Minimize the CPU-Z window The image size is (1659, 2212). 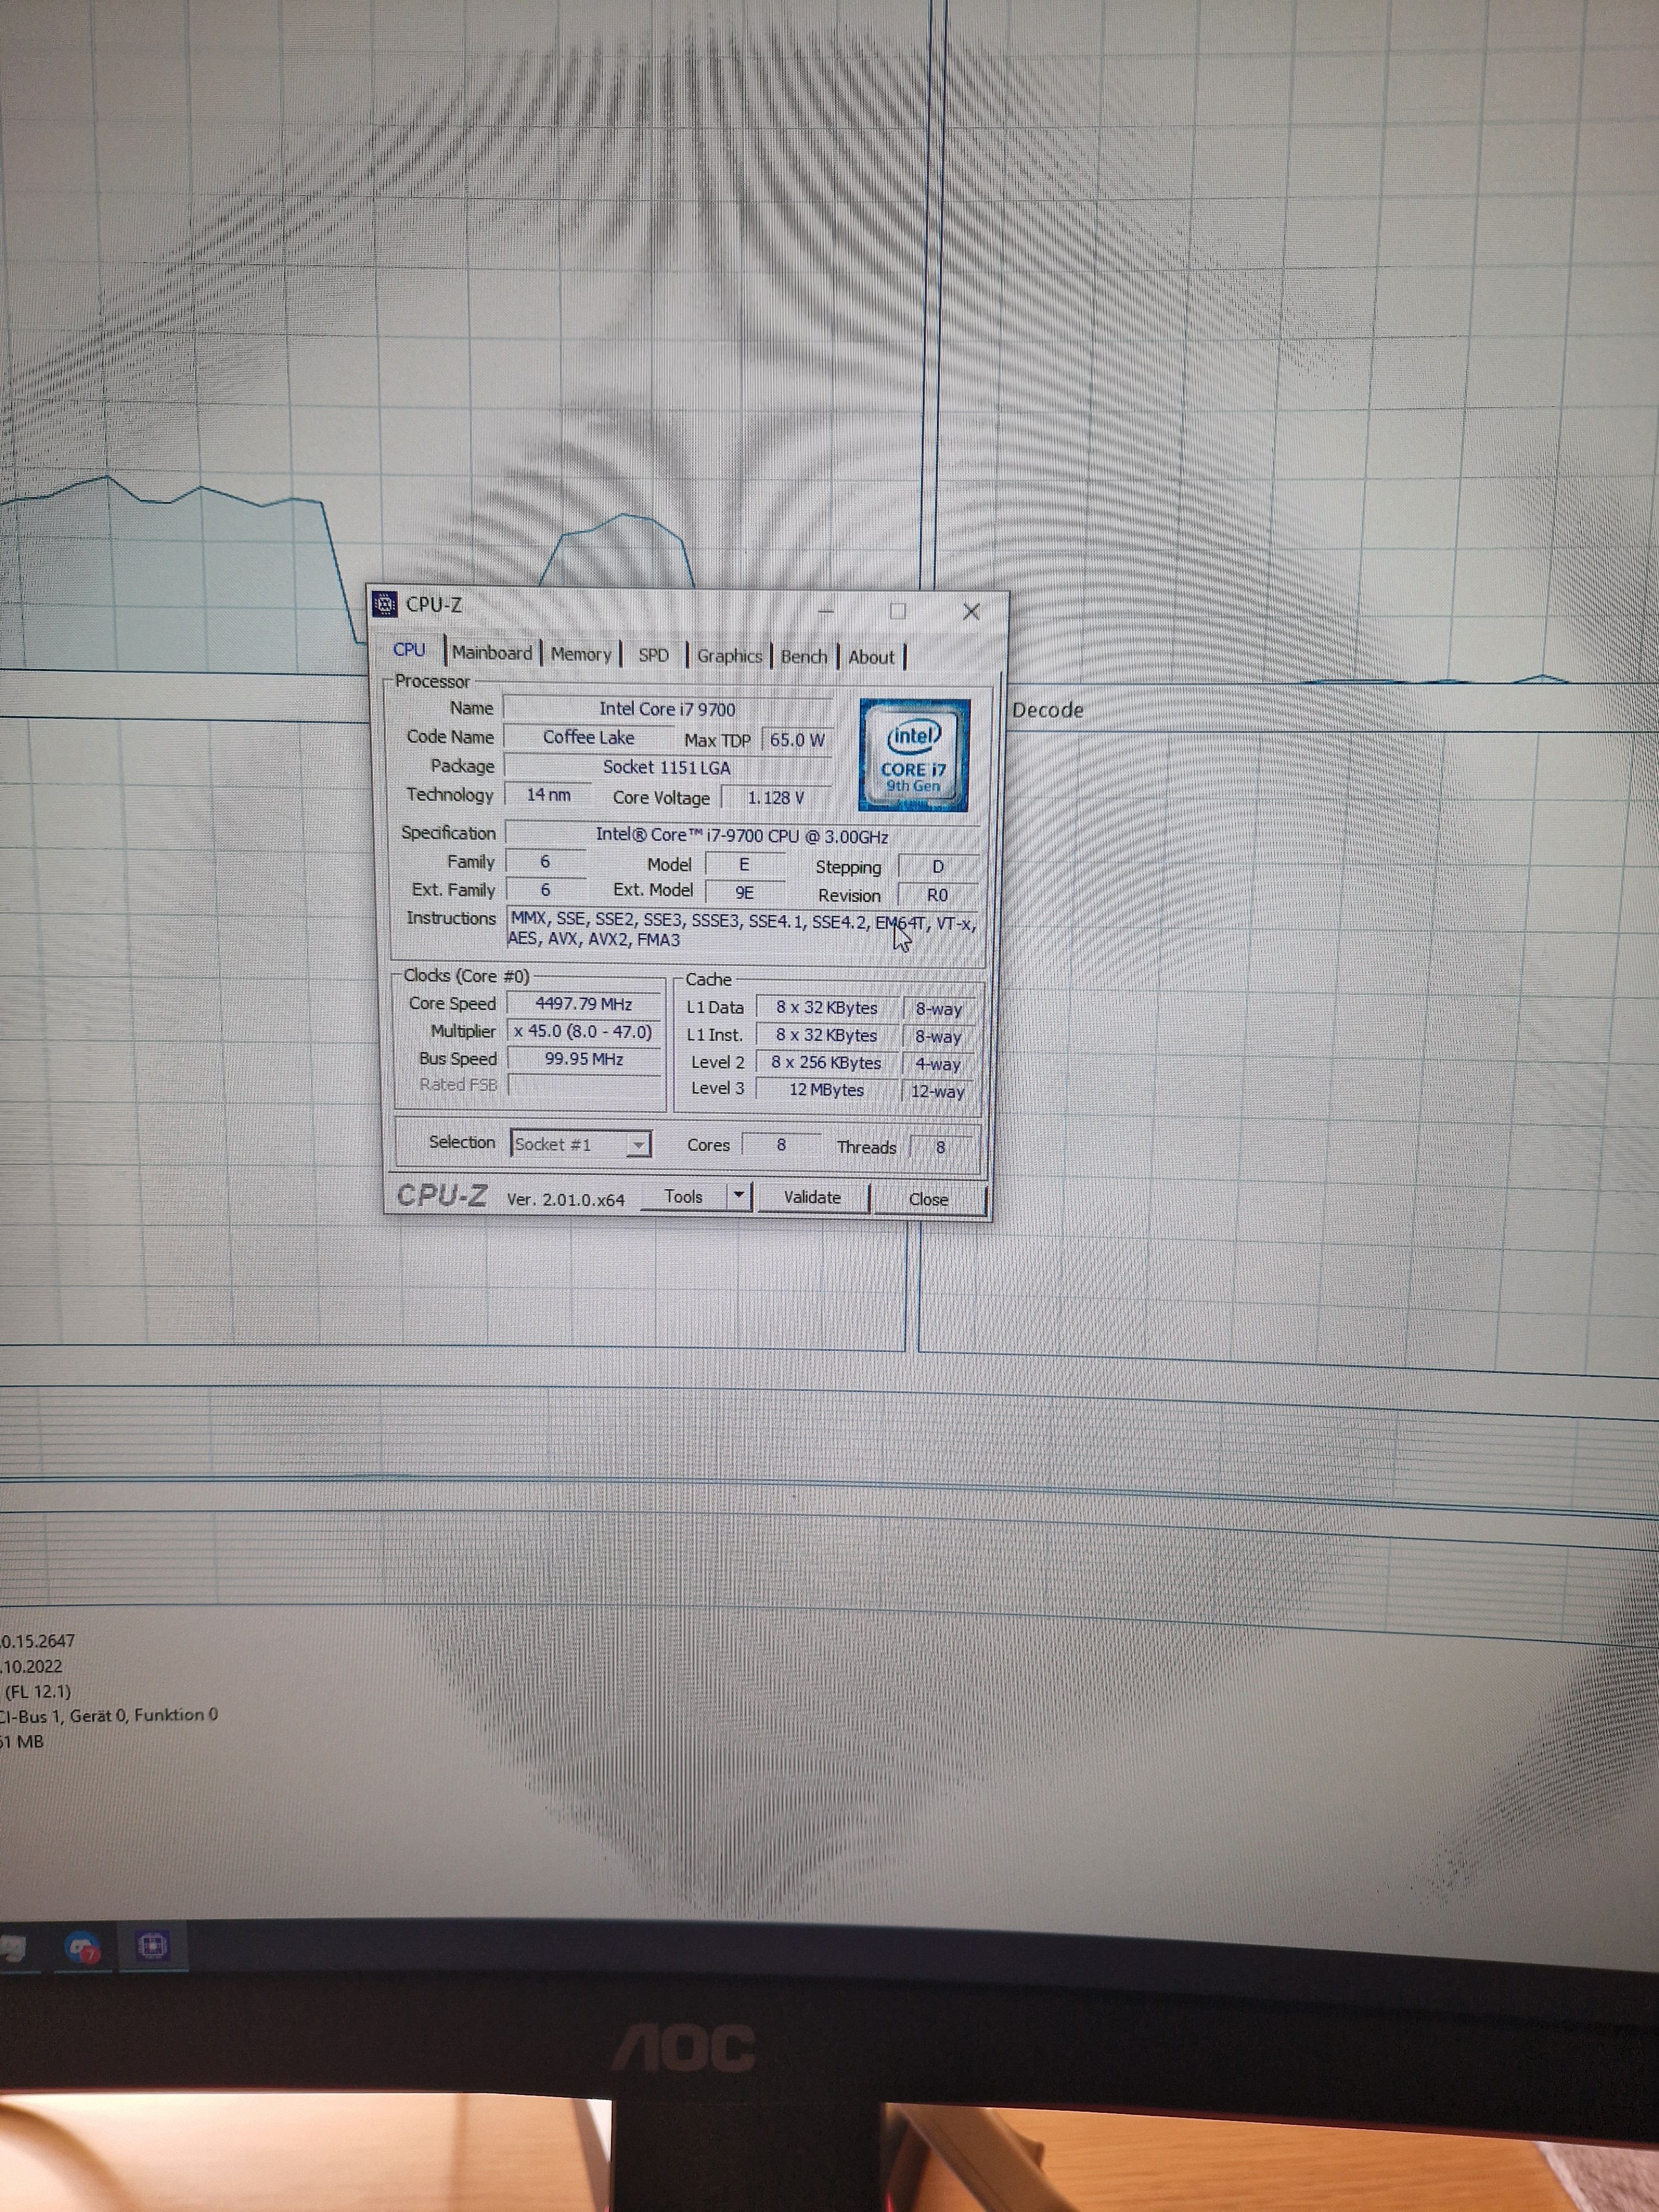(827, 610)
